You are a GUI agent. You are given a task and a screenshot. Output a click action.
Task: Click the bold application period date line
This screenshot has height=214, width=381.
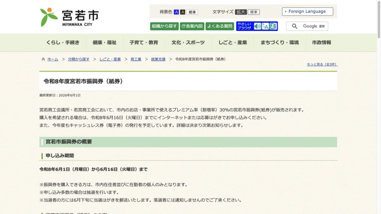pos(93,169)
